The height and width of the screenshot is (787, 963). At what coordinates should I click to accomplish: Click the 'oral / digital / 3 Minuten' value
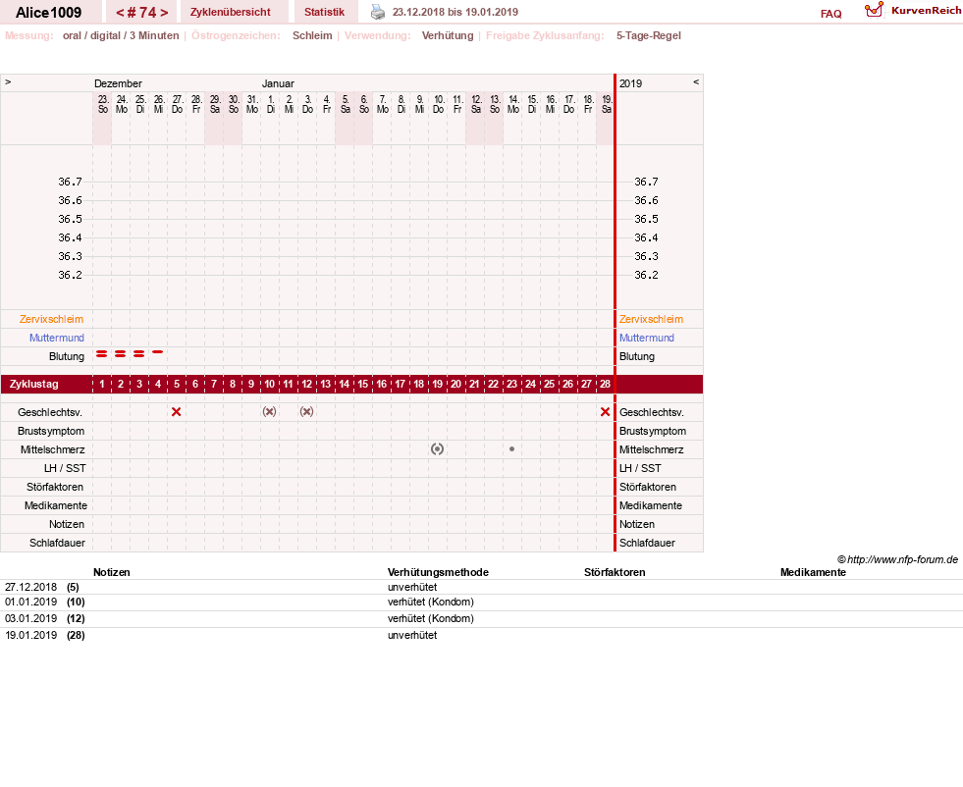pos(121,35)
